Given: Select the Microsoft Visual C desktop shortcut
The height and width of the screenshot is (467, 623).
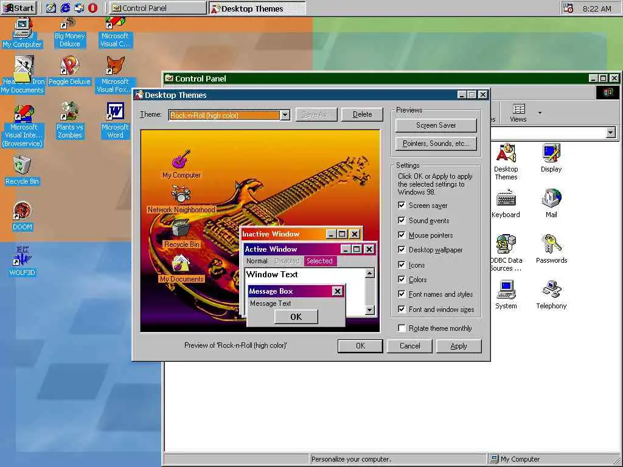Looking at the screenshot, I should click(115, 33).
